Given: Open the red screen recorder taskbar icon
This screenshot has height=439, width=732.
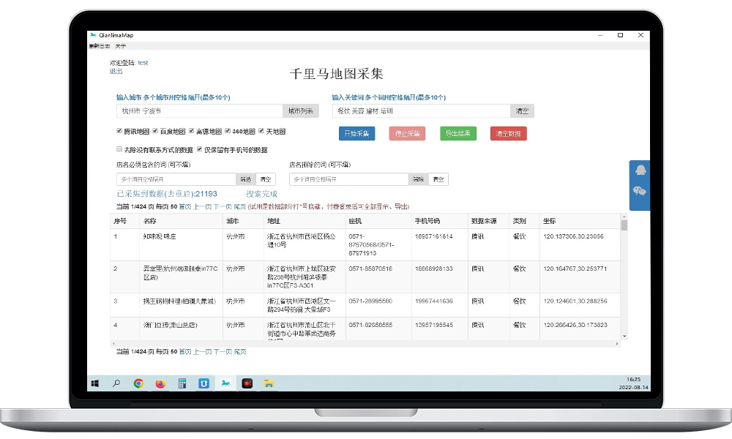Looking at the screenshot, I should coord(247,383).
